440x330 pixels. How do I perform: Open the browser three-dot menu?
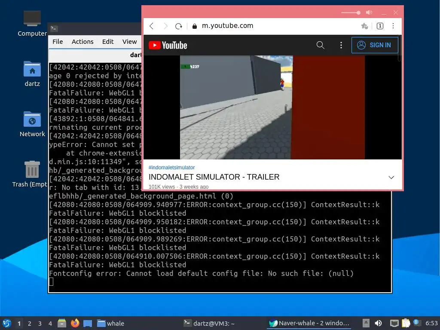tap(393, 26)
